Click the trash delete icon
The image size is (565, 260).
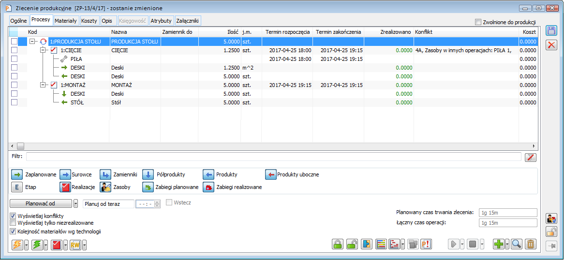tap(531, 245)
